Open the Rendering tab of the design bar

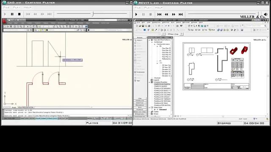[x=140, y=105]
